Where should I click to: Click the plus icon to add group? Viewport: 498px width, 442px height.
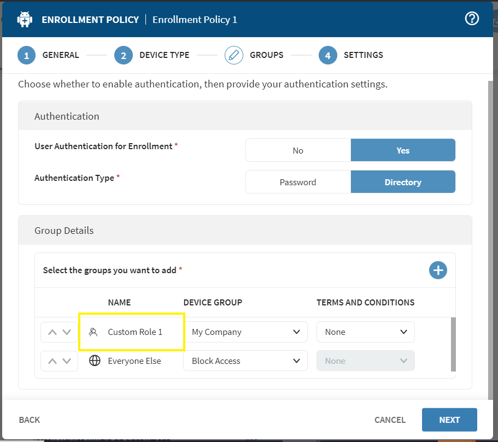(x=438, y=270)
